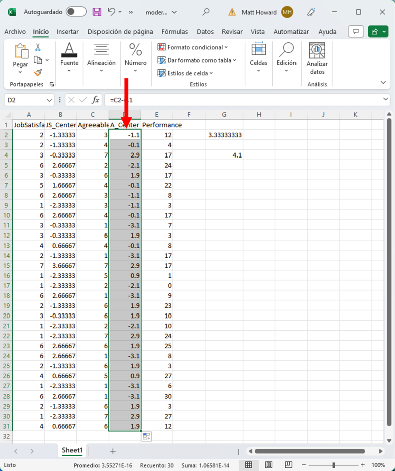Open the comments speech bubble icon
The width and height of the screenshot is (395, 471).
[356, 31]
